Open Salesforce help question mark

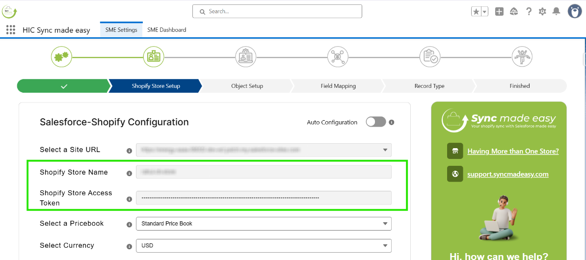click(x=529, y=12)
